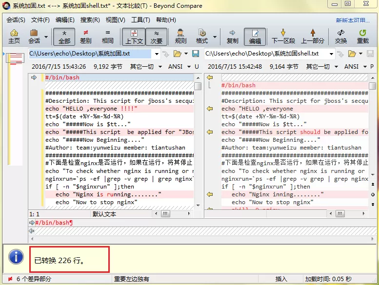Click the left pane scroll-up arrow

198,78
